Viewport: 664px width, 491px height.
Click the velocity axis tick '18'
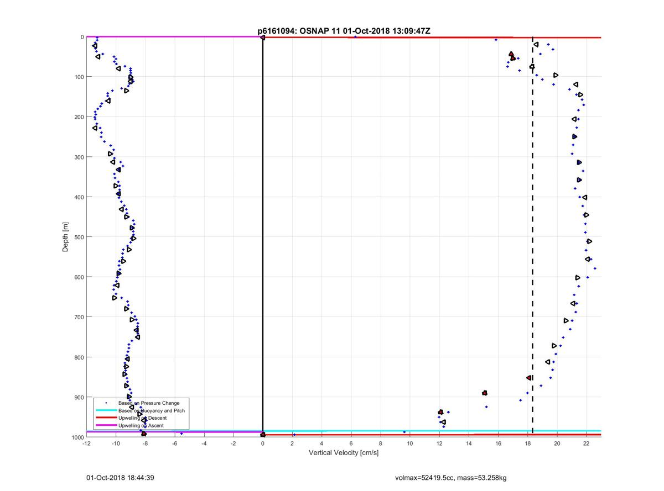pyautogui.click(x=527, y=443)
